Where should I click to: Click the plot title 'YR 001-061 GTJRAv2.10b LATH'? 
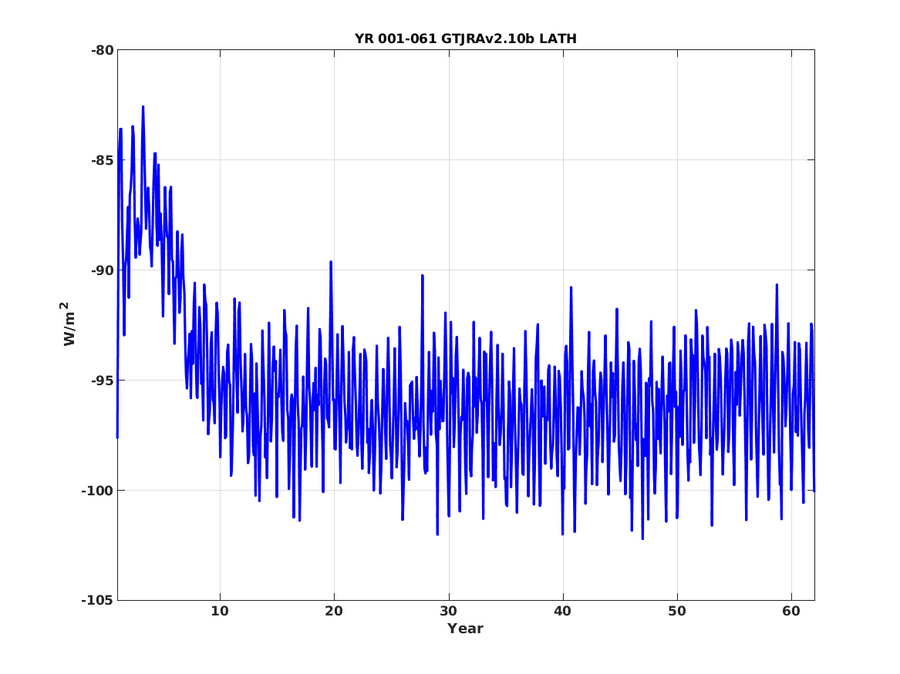coord(466,39)
